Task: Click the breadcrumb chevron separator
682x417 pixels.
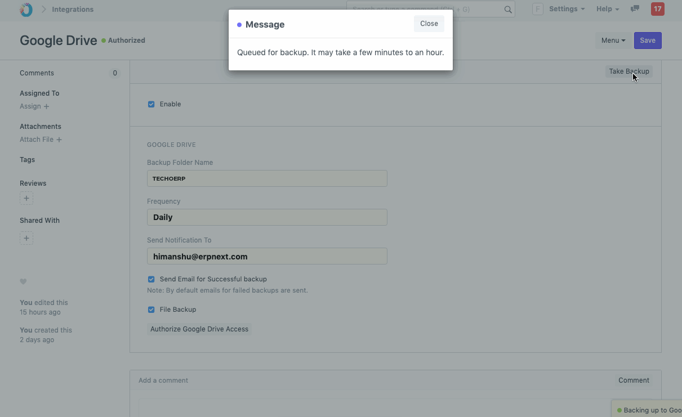Action: coord(43,10)
